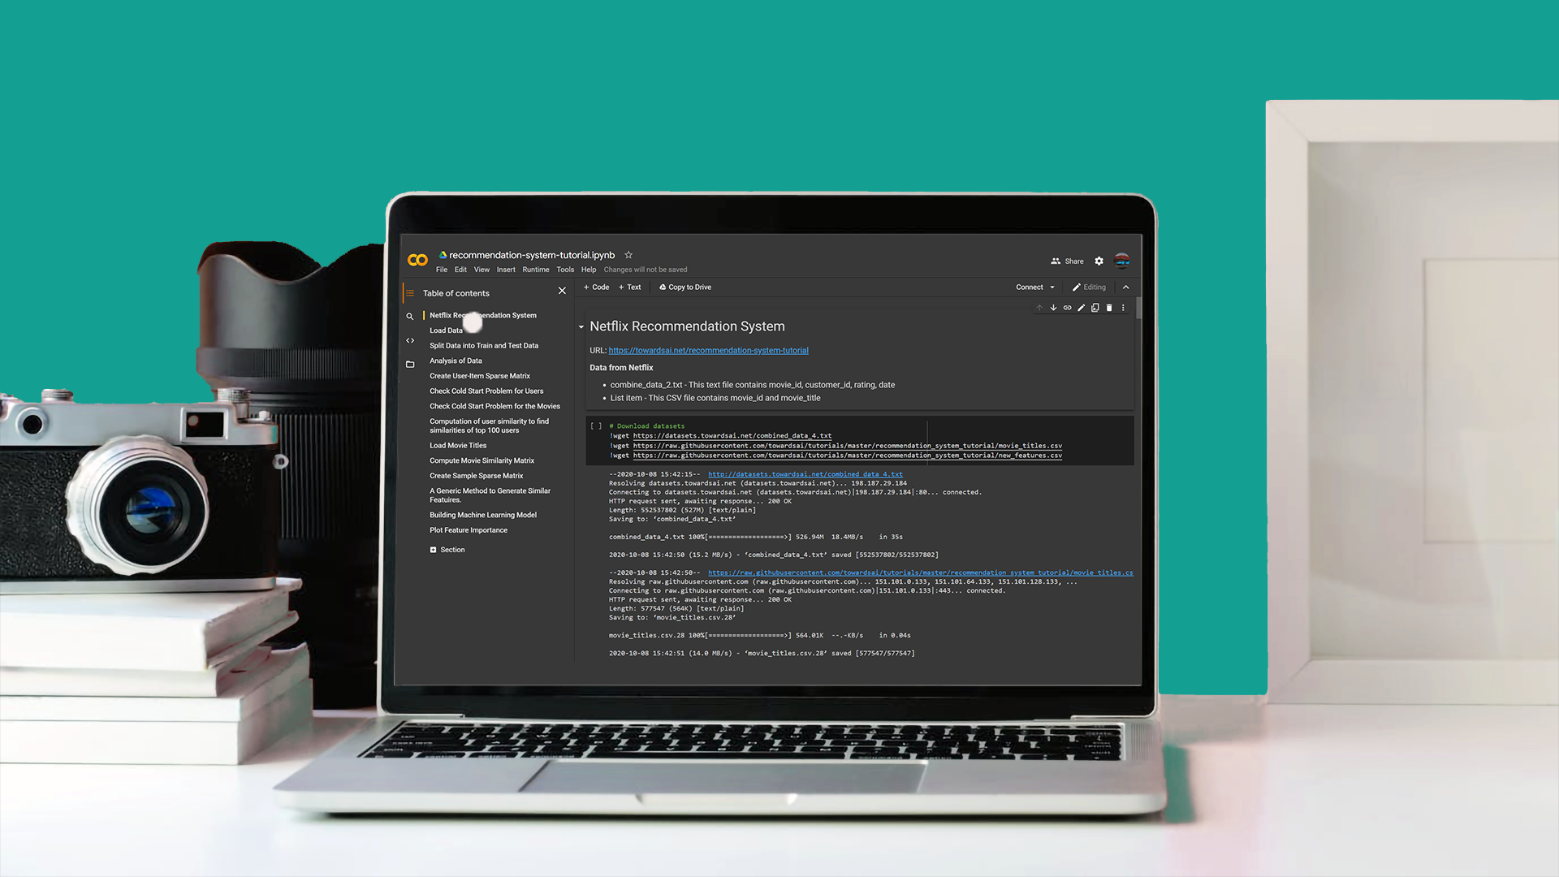Click the Add Text cell button

tap(631, 287)
